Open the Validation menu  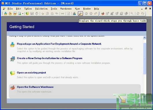[41, 9]
